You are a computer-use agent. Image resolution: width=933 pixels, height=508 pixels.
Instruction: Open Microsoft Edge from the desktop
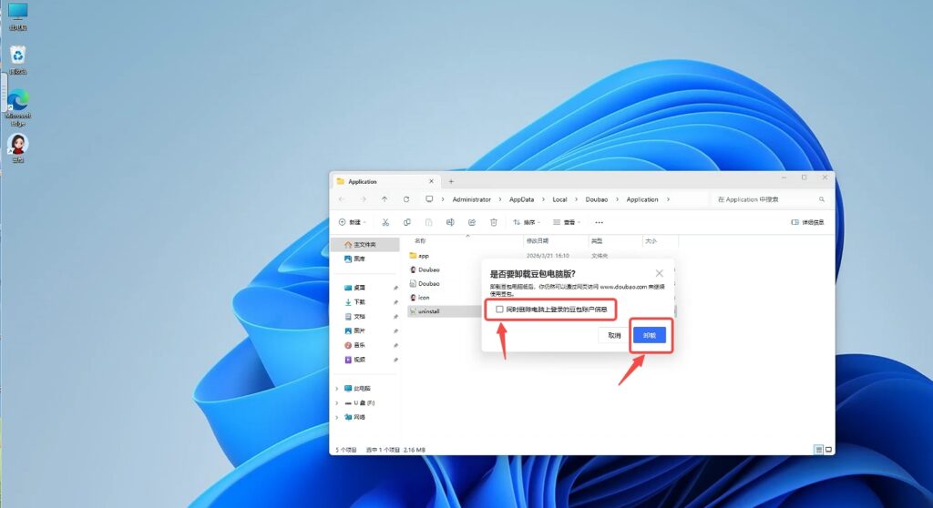point(17,100)
